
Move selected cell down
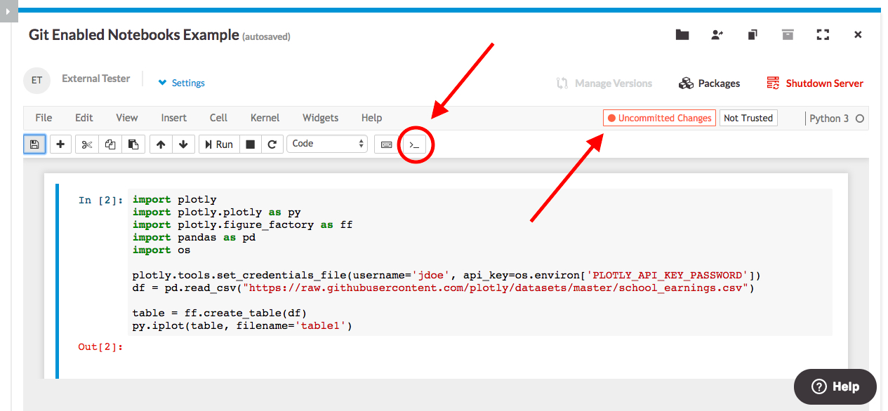click(x=183, y=144)
